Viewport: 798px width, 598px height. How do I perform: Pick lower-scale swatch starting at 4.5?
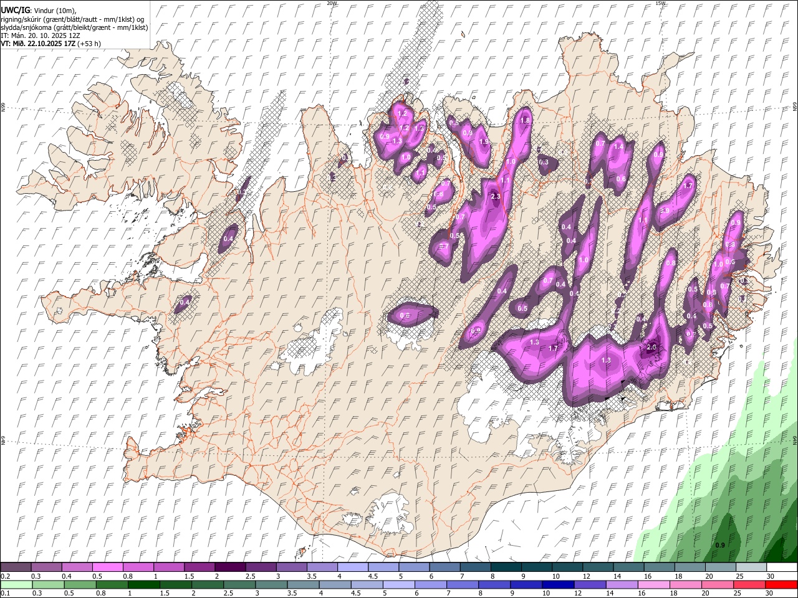tap(367, 585)
